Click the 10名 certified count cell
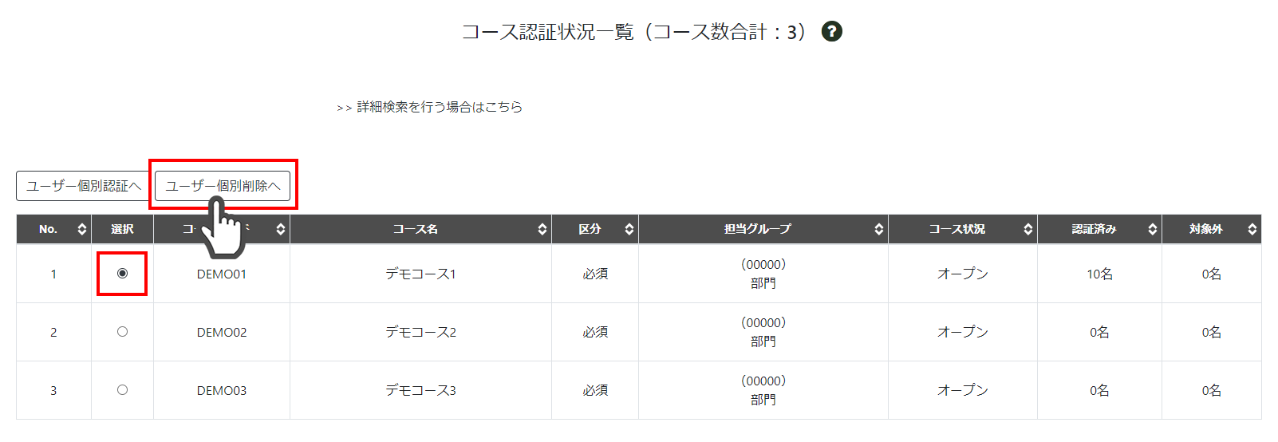This screenshot has height=442, width=1278. (x=1099, y=274)
